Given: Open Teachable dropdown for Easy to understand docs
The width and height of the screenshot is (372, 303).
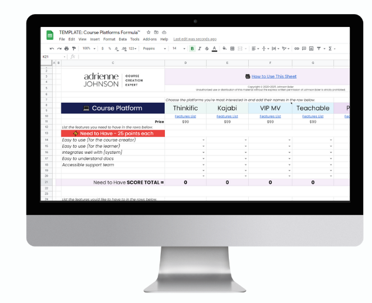Looking at the screenshot, I should (331, 159).
